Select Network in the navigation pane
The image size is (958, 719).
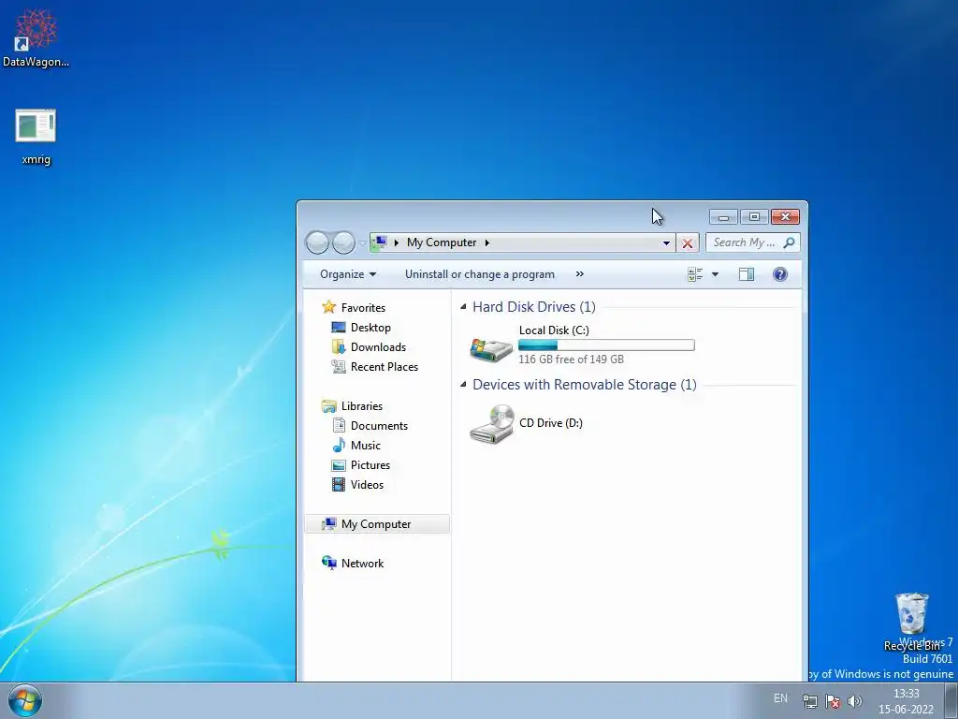(x=362, y=563)
